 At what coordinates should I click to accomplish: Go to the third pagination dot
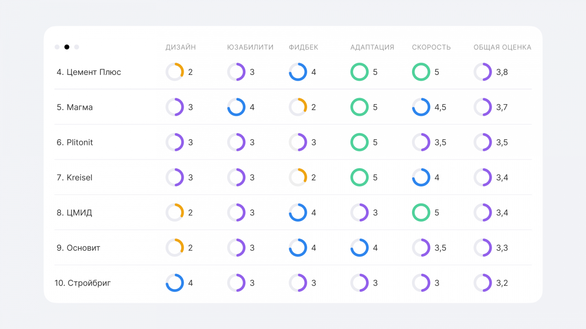click(77, 47)
